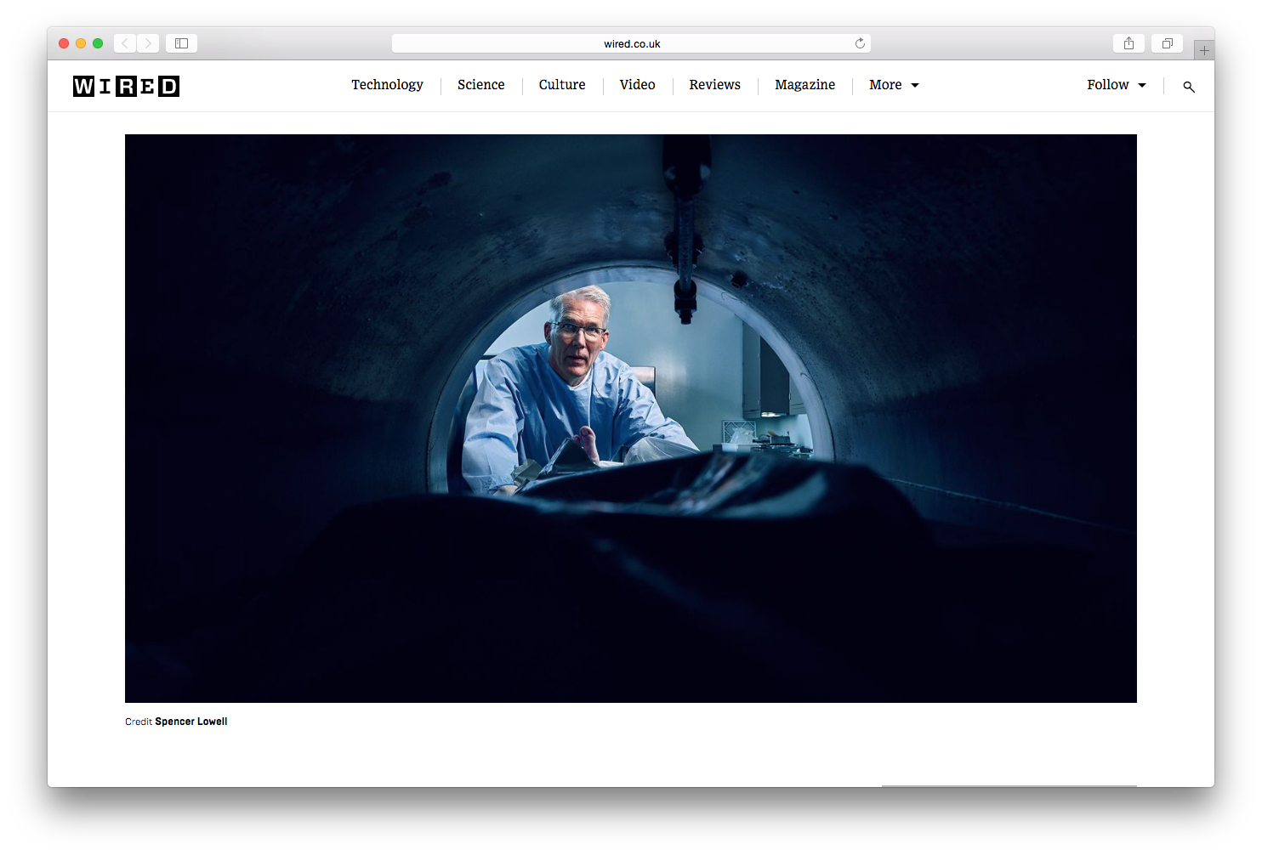Open the Science section
The width and height of the screenshot is (1262, 855).
point(481,85)
